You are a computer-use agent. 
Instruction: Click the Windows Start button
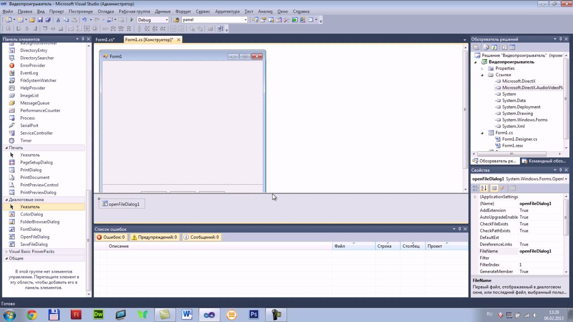coord(9,315)
